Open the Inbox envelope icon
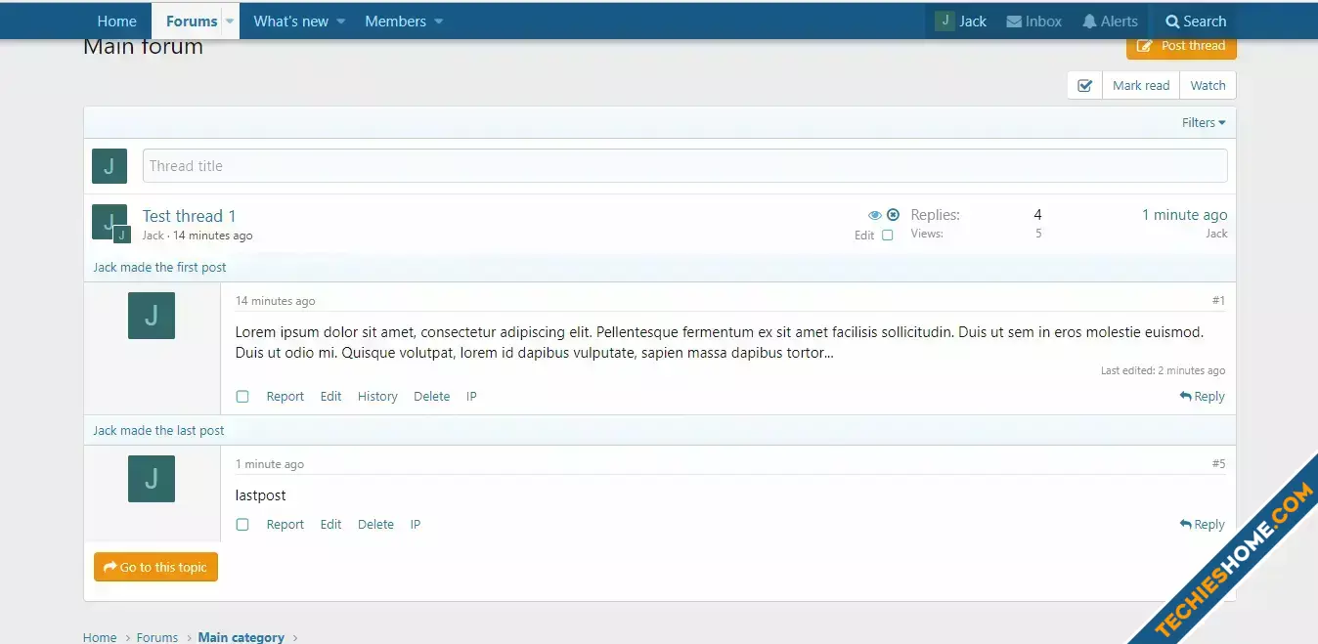This screenshot has width=1318, height=644. pyautogui.click(x=1014, y=21)
